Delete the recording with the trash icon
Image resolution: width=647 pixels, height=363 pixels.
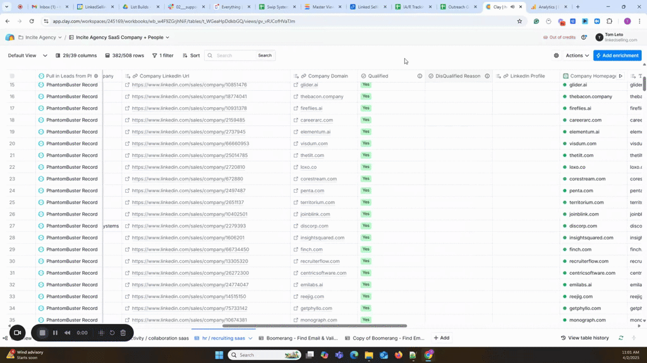pyautogui.click(x=123, y=333)
